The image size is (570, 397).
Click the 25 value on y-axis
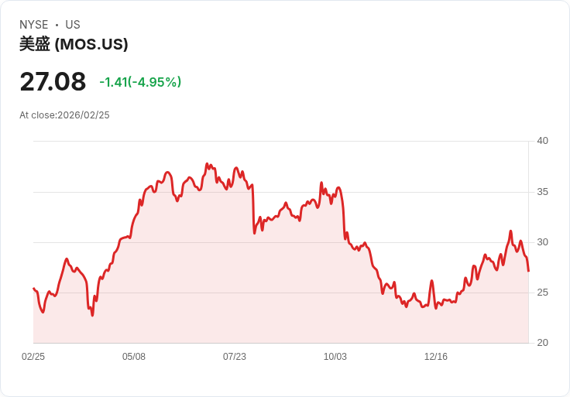pos(542,293)
